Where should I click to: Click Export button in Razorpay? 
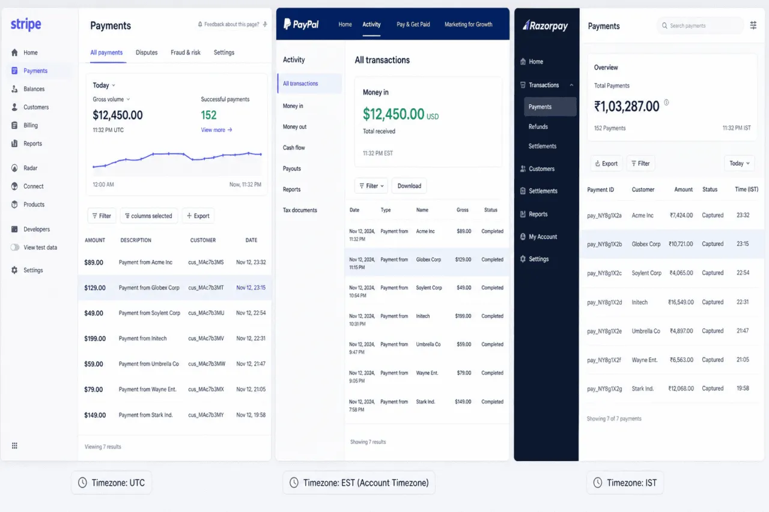tap(606, 163)
